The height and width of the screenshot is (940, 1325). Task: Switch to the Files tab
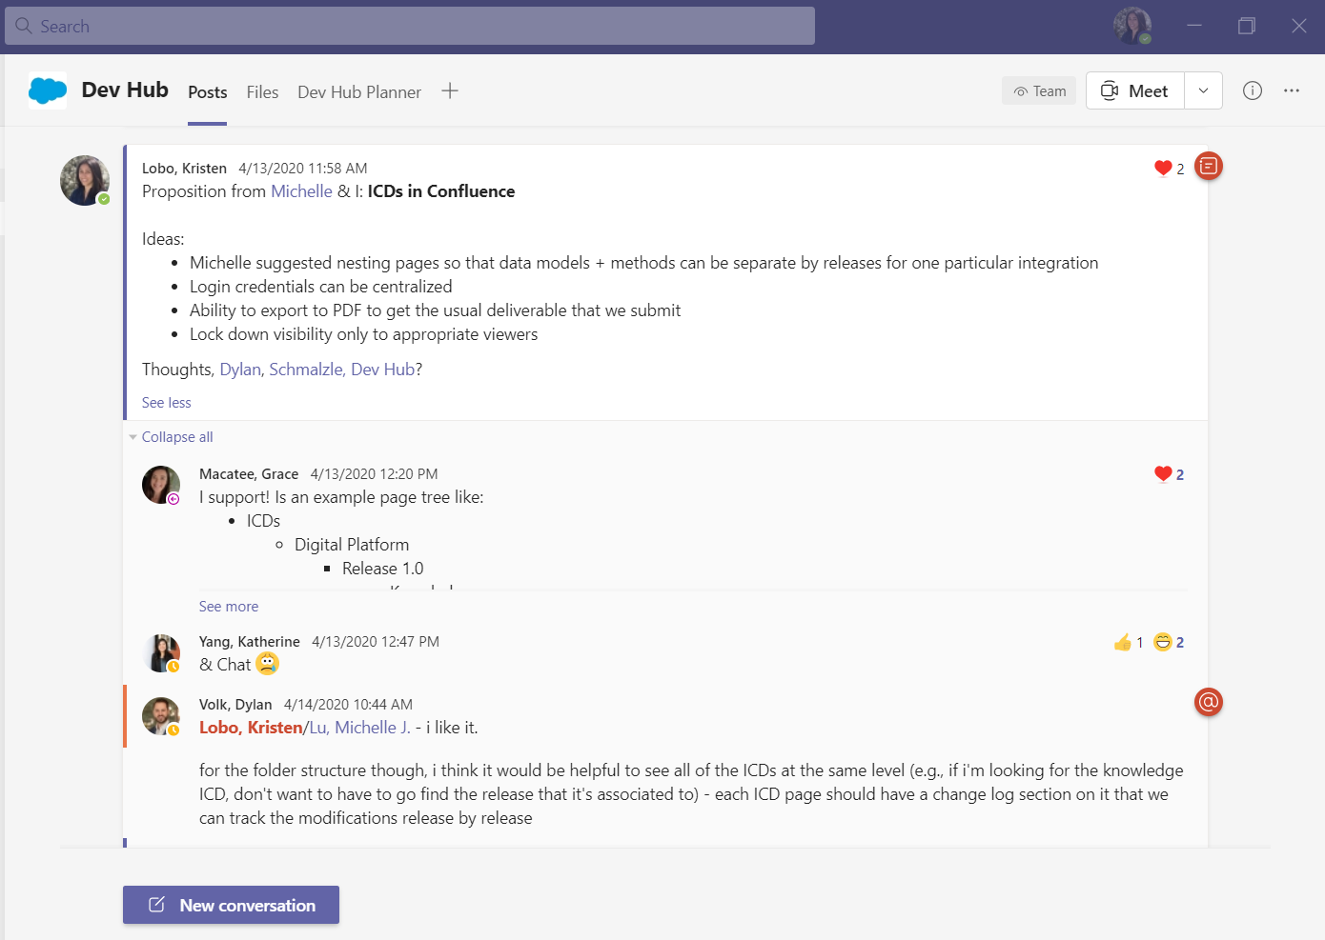(x=262, y=92)
